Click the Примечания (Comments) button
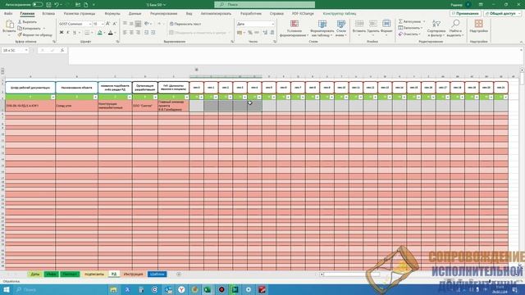525x295 pixels. pyautogui.click(x=465, y=14)
